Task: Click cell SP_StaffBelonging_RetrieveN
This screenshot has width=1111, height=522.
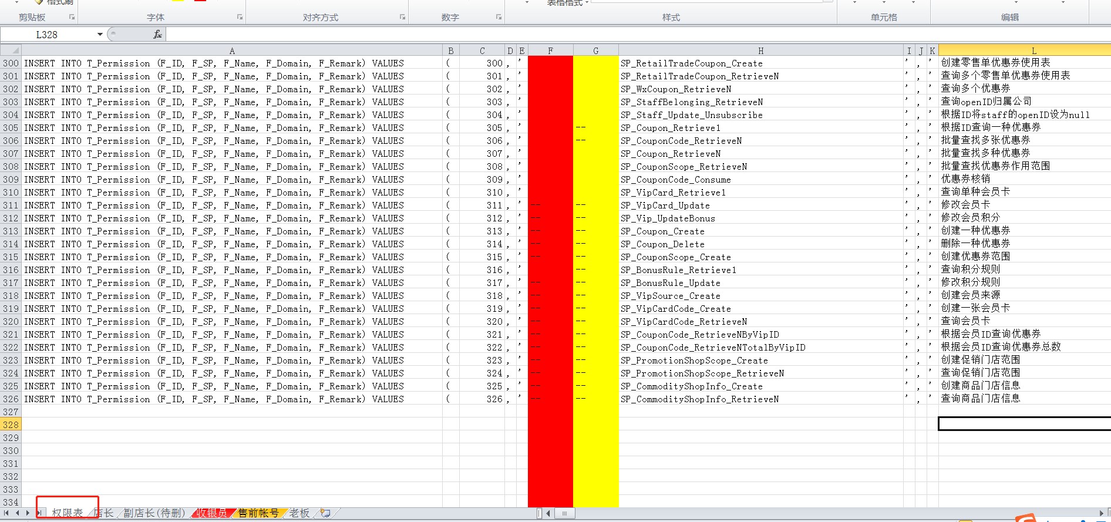Action: coord(760,102)
